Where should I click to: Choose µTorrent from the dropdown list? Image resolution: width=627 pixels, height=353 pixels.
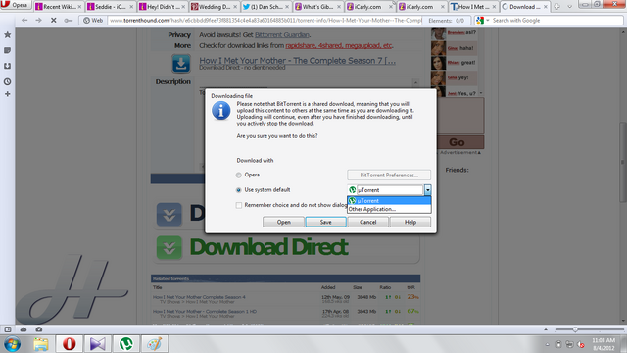coord(389,200)
